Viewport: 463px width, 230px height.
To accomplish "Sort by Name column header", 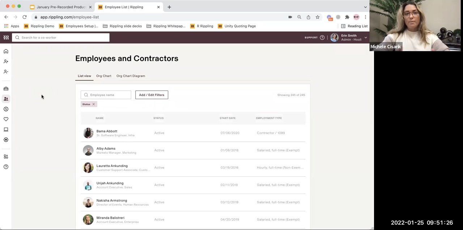I will (x=99, y=118).
